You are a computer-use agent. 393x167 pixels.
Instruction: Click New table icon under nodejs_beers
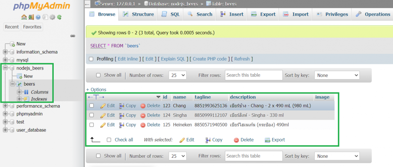tap(20, 76)
